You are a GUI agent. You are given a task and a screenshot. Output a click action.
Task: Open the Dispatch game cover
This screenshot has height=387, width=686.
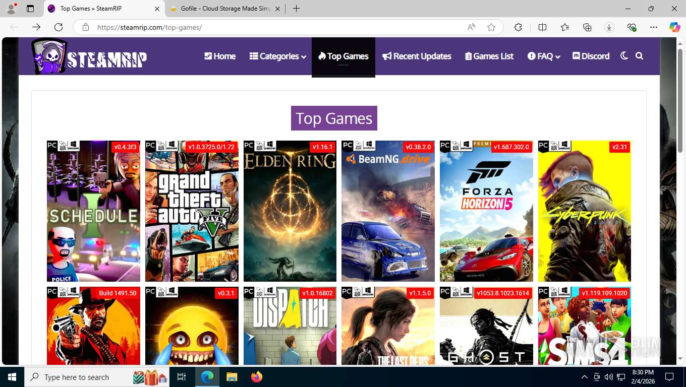tap(290, 326)
